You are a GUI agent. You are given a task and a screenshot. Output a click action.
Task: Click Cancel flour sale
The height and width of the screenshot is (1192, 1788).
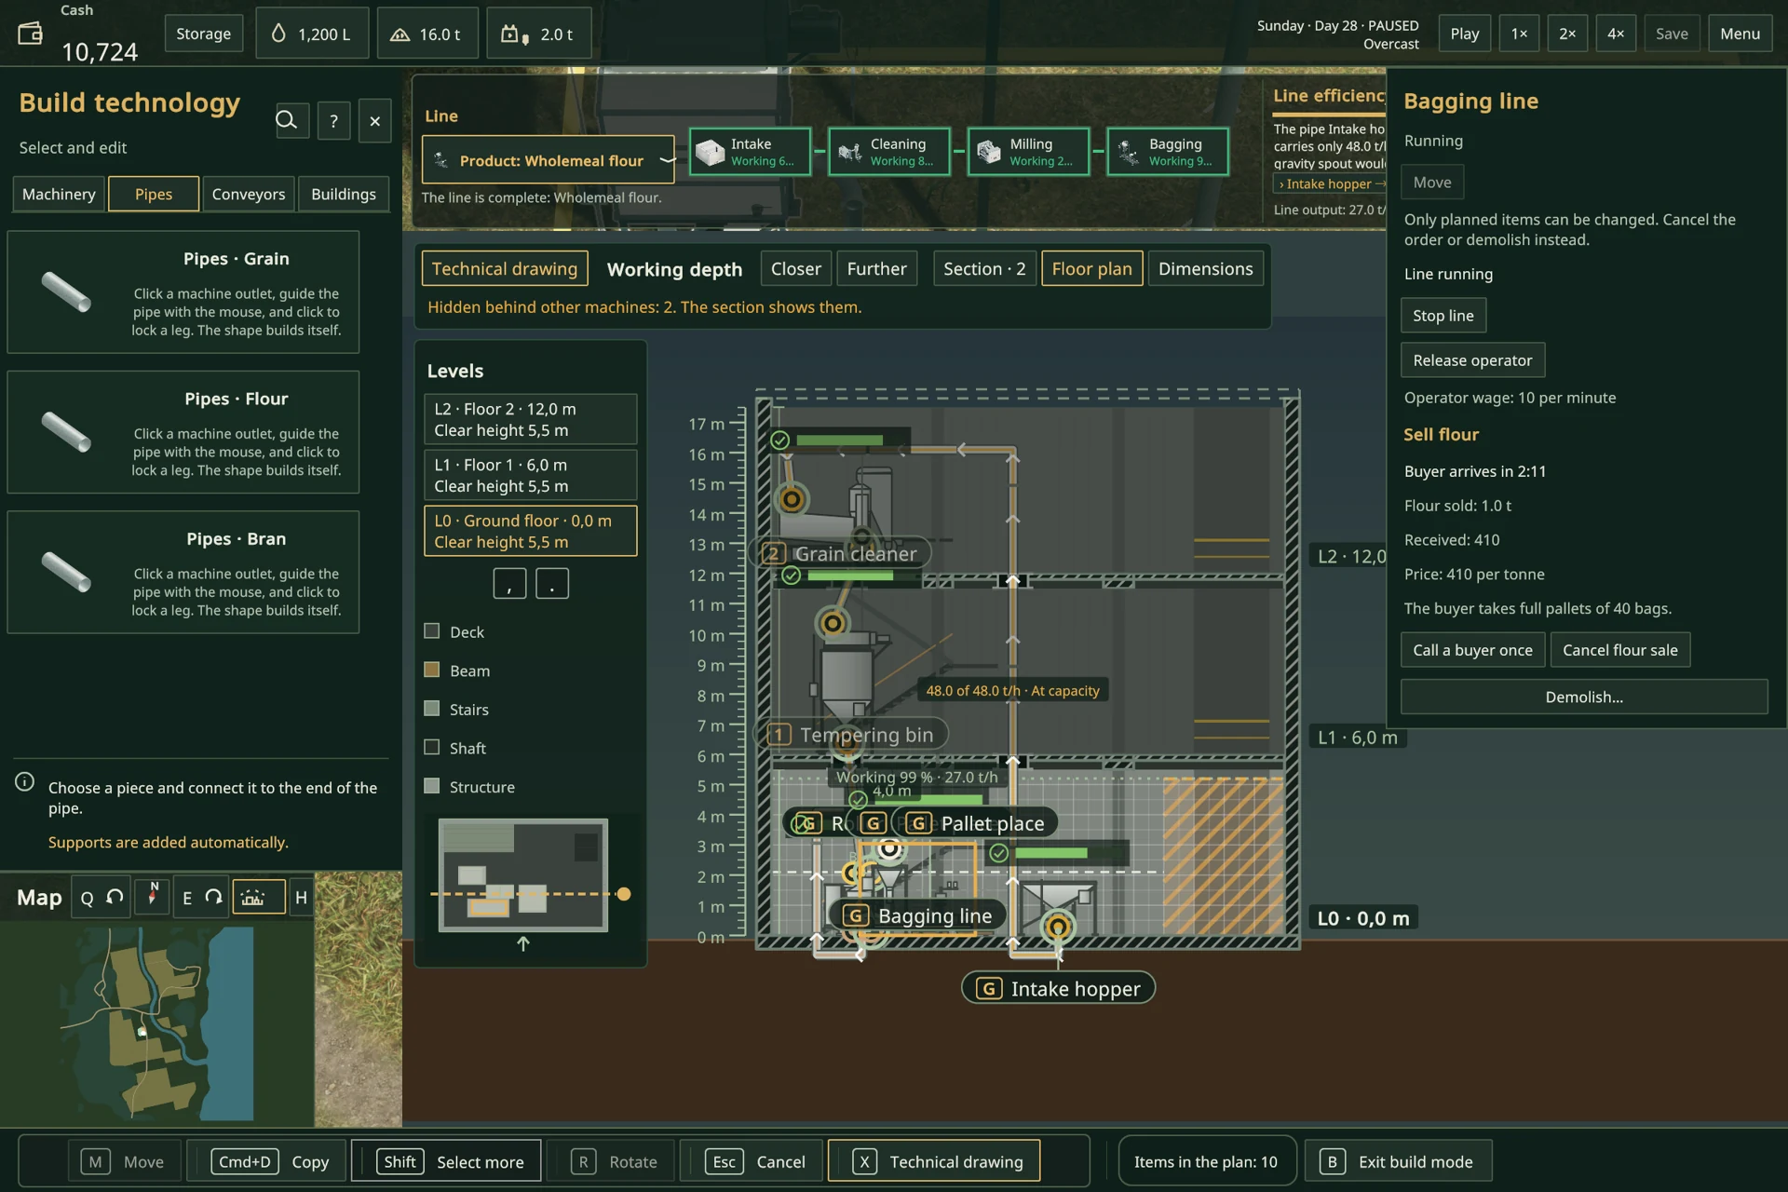[x=1620, y=650]
